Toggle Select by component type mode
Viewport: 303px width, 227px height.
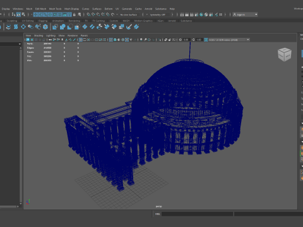(x=23, y=15)
